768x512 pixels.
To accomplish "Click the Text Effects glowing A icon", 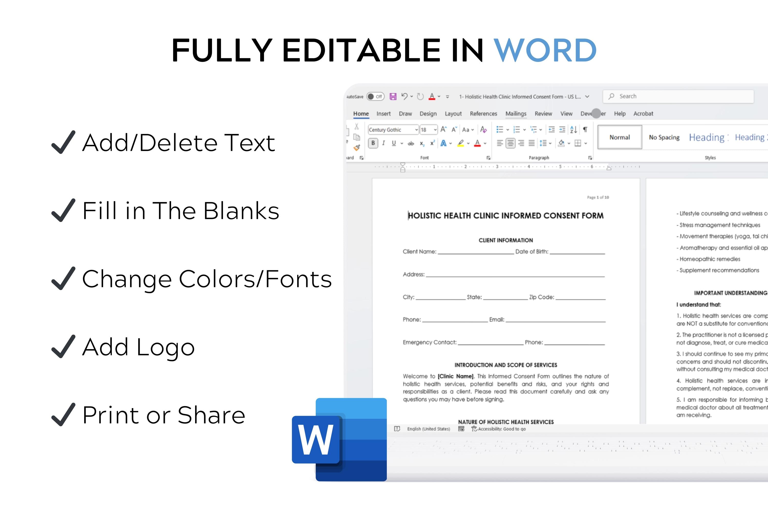I will pyautogui.click(x=443, y=143).
